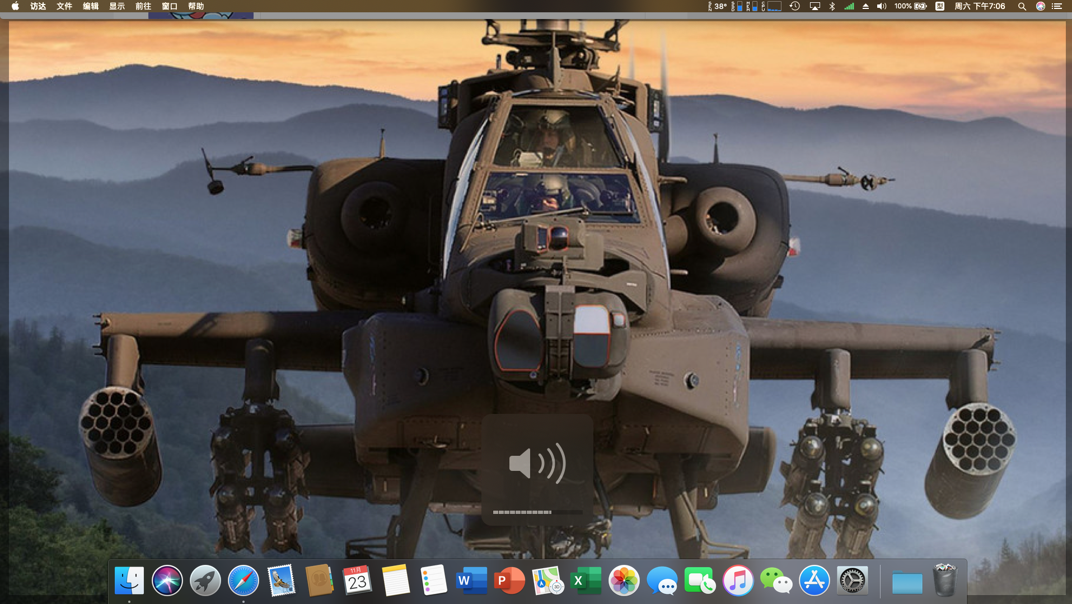This screenshot has height=604, width=1072.
Task: Launch Microsoft Word from the dock
Action: [x=471, y=581]
